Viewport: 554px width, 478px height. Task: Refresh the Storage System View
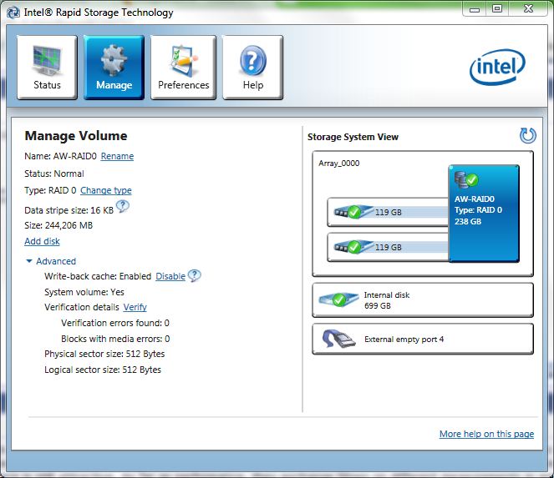[528, 135]
